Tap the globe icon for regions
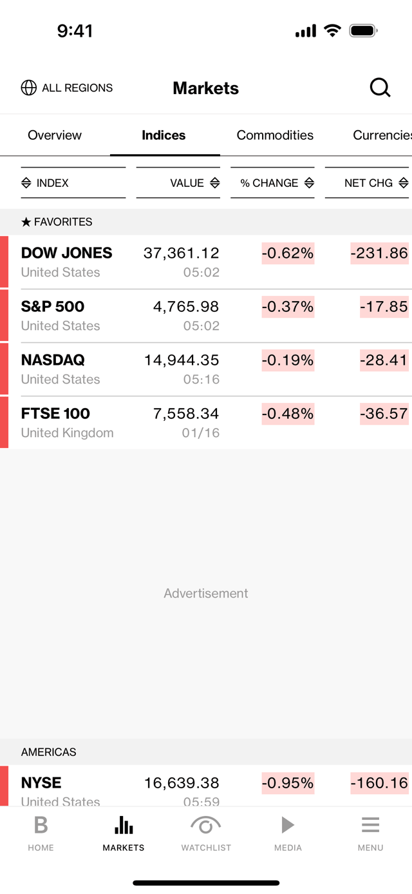The width and height of the screenshot is (412, 894). point(29,88)
